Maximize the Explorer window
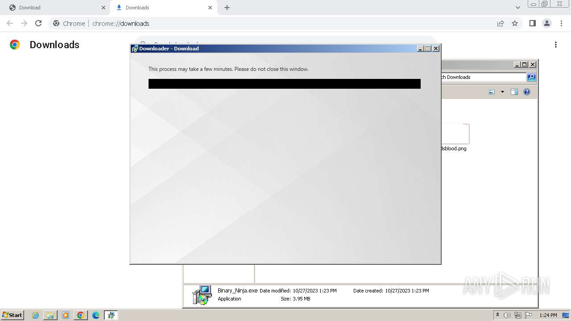The height and width of the screenshot is (321, 571). (525, 65)
